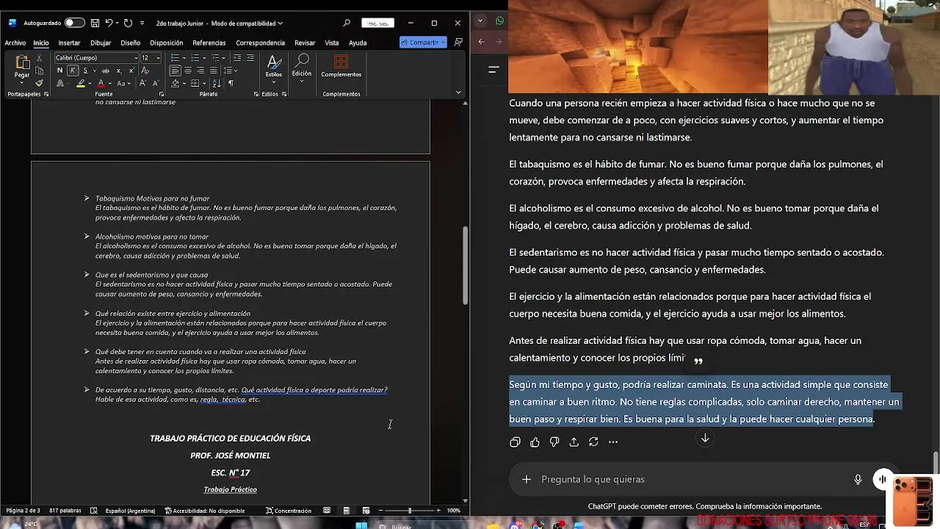Click the 817 palabras word count
The width and height of the screenshot is (940, 529).
(65, 511)
